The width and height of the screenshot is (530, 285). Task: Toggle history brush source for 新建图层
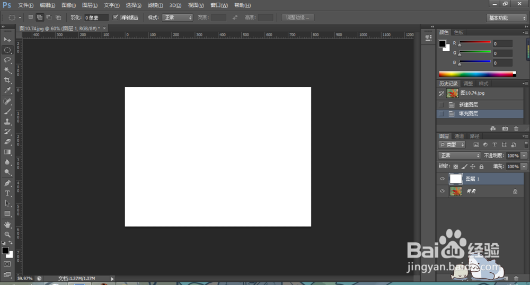click(441, 105)
